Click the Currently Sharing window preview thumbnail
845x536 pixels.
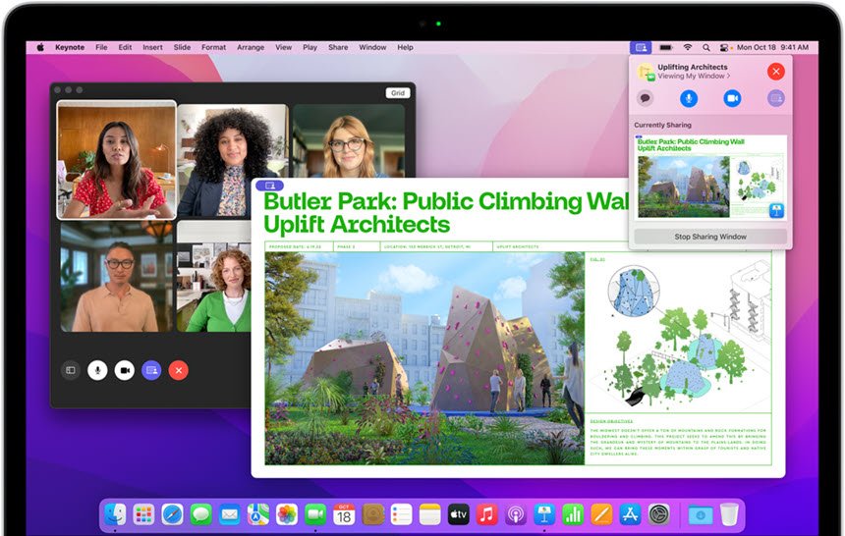(710, 178)
